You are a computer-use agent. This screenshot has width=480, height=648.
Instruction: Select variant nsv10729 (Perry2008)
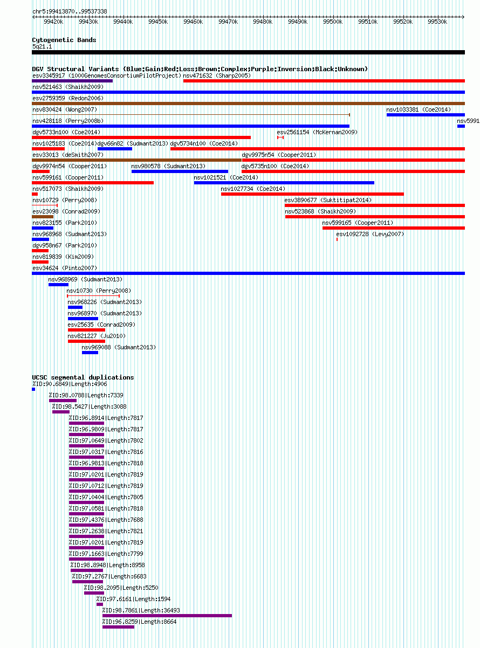tap(45, 205)
